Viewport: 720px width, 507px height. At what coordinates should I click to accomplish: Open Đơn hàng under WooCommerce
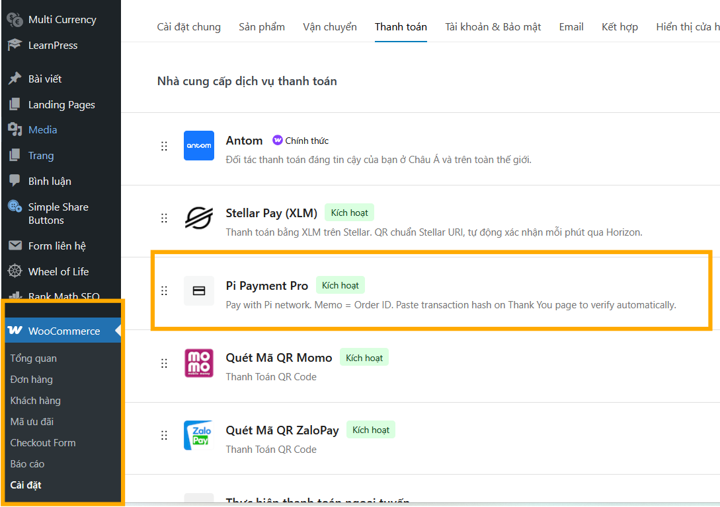pyautogui.click(x=32, y=379)
